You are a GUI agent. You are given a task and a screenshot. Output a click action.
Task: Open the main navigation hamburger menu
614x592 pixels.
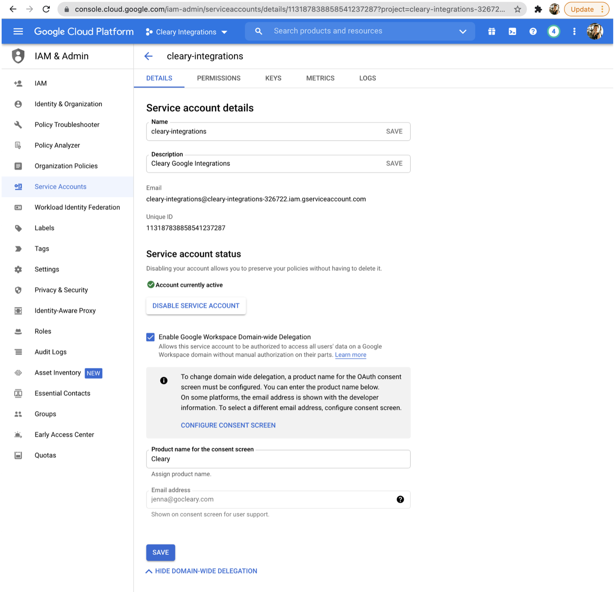(18, 31)
